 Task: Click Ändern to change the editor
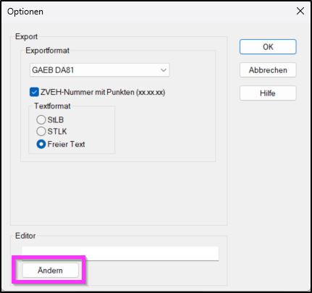[x=50, y=271]
